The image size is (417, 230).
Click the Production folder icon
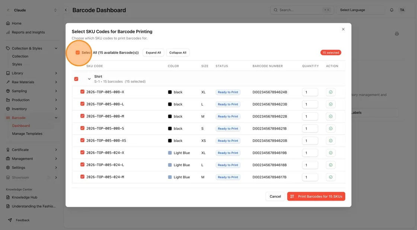point(8,100)
